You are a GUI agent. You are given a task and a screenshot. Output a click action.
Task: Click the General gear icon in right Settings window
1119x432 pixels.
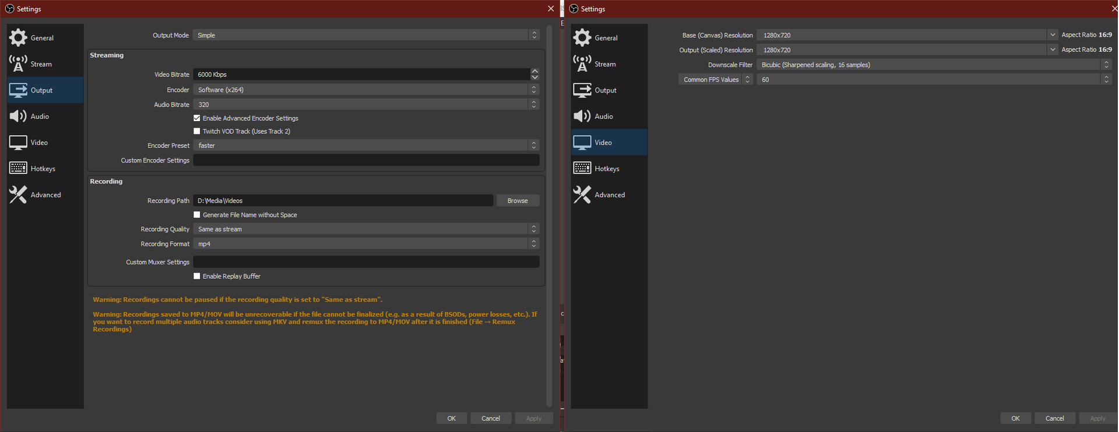pos(582,37)
